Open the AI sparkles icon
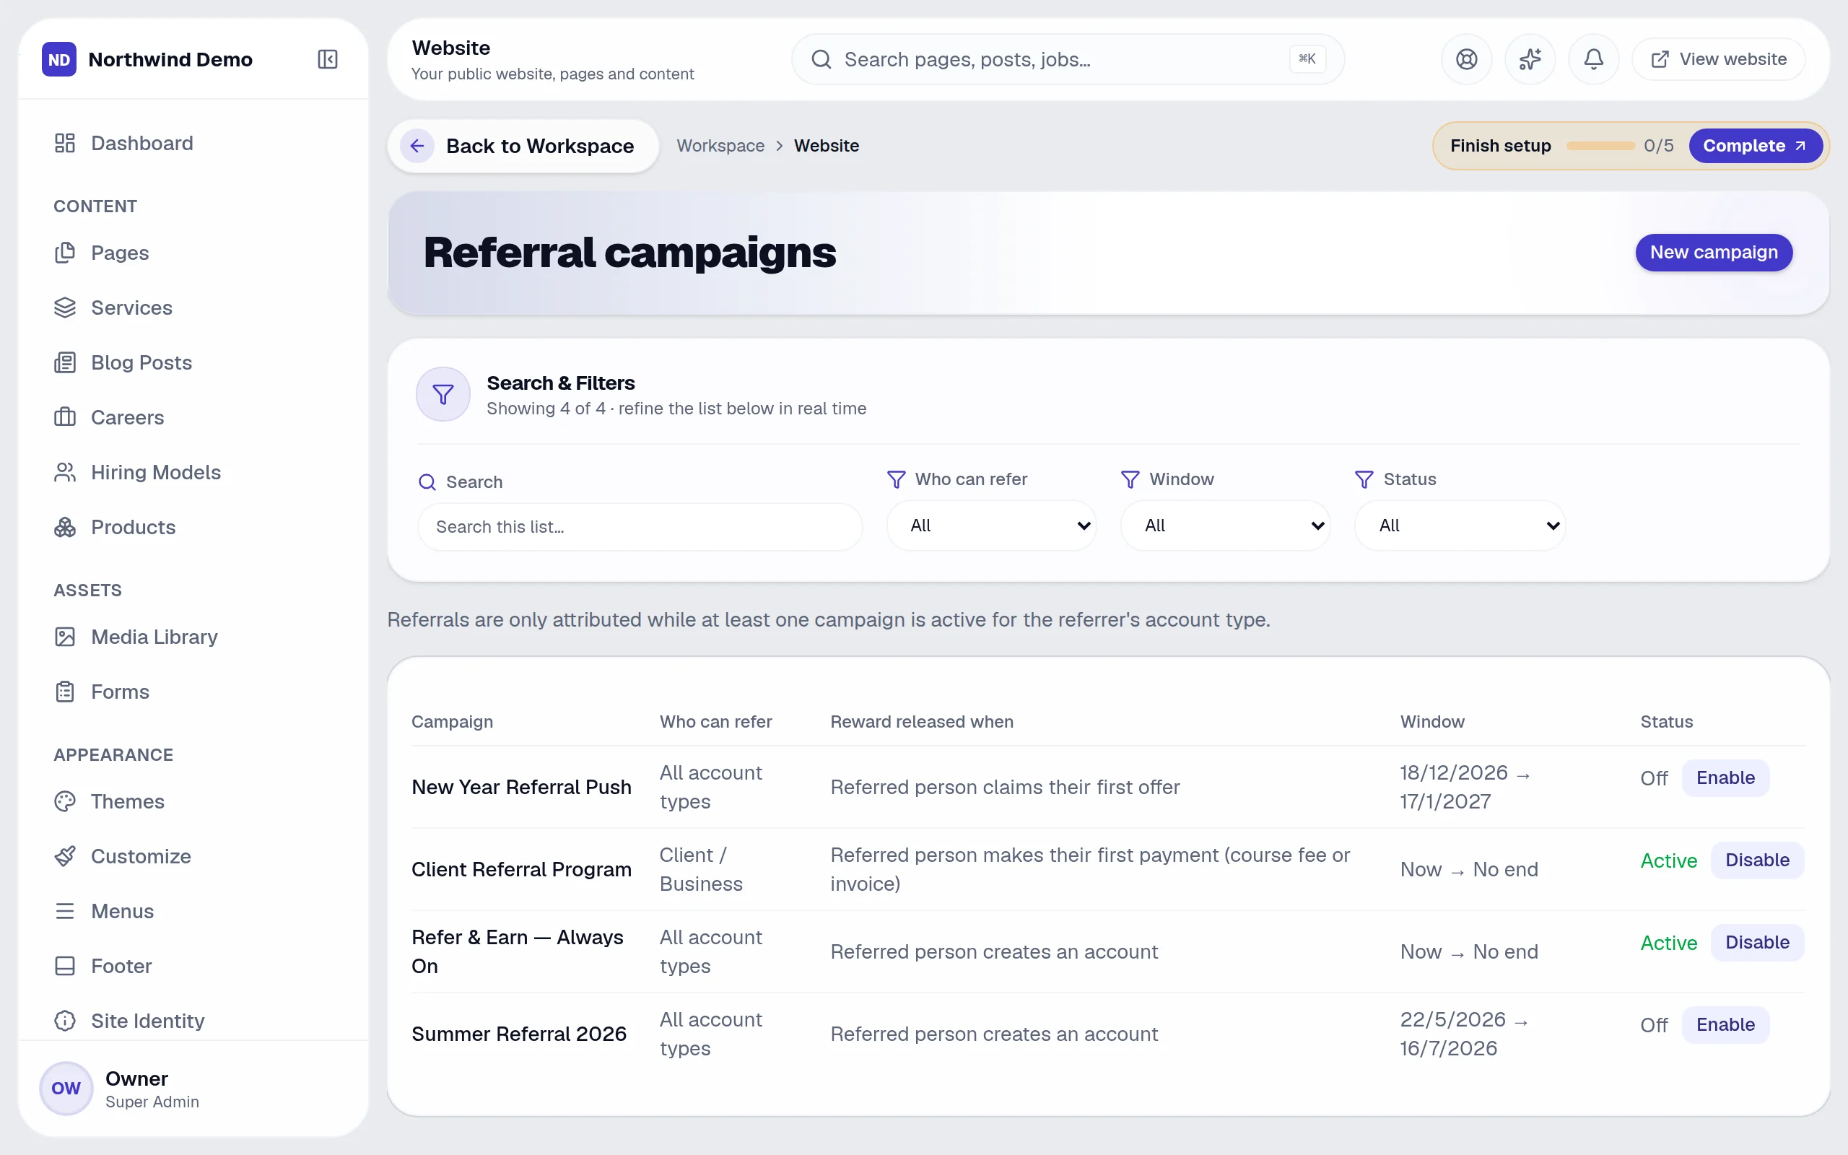Screen dimensions: 1848x1155 [x=1530, y=58]
